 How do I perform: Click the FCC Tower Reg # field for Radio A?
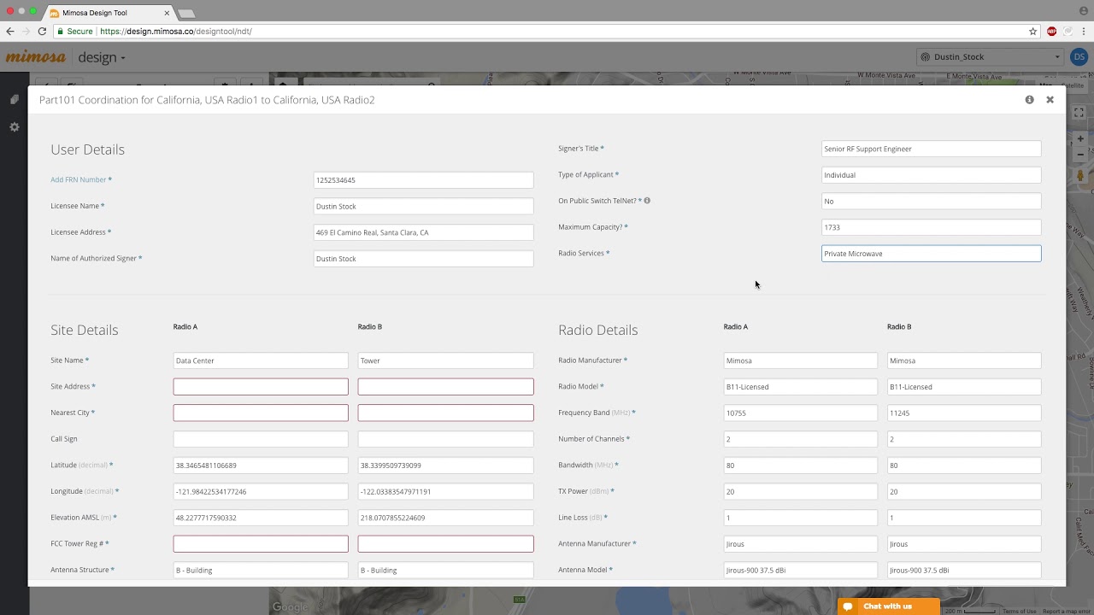tap(261, 544)
